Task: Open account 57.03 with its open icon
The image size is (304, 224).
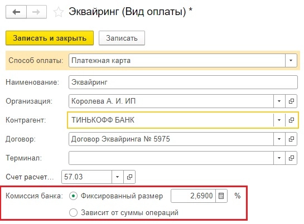Action: point(129,177)
